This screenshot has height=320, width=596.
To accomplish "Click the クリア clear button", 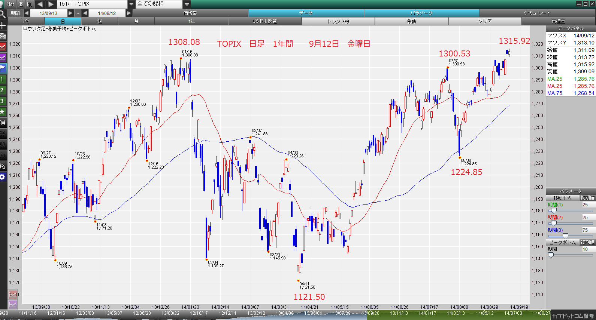I will 485,21.
